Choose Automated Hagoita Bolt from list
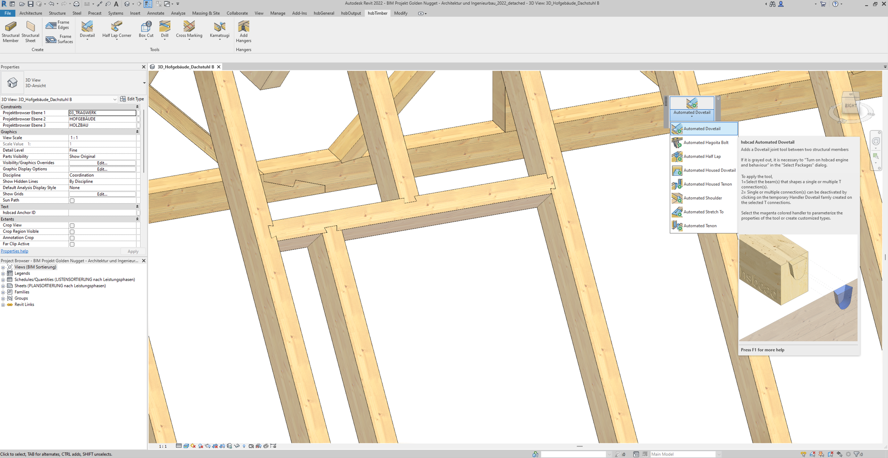The image size is (888, 458). click(705, 142)
